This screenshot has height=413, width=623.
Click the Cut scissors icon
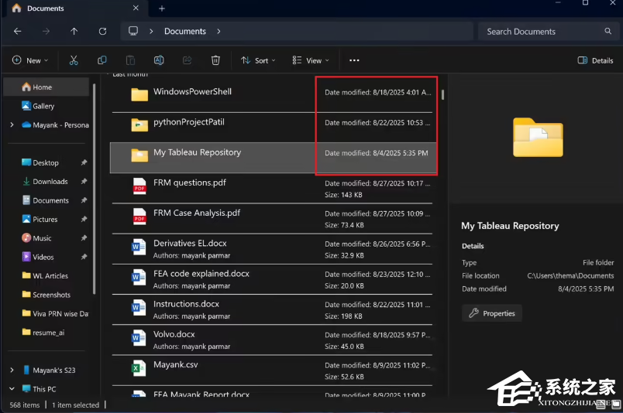tap(74, 60)
